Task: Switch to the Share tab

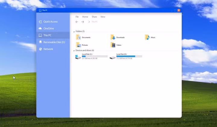Action: pyautogui.click(x=94, y=17)
